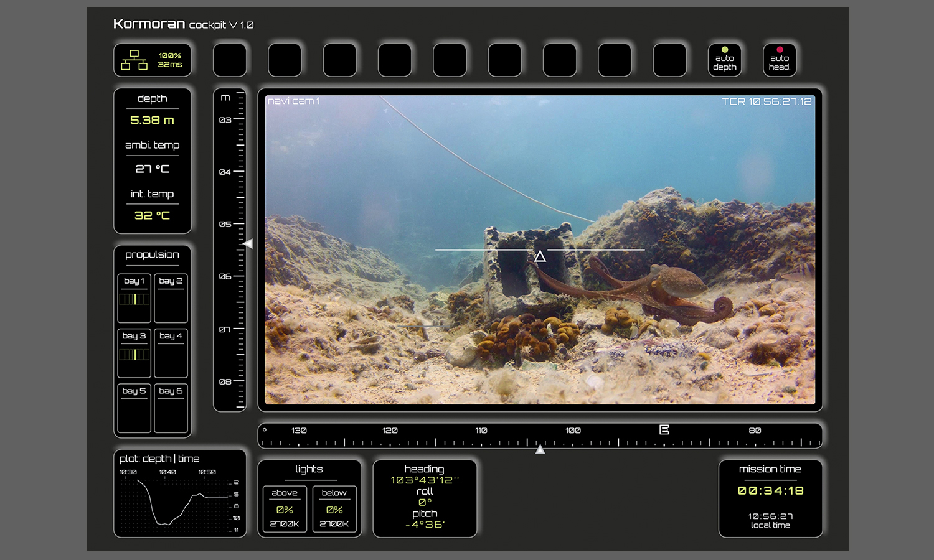Screen dimensions: 934x560
Task: Click the first empty toolbar slot
Action: click(x=230, y=60)
